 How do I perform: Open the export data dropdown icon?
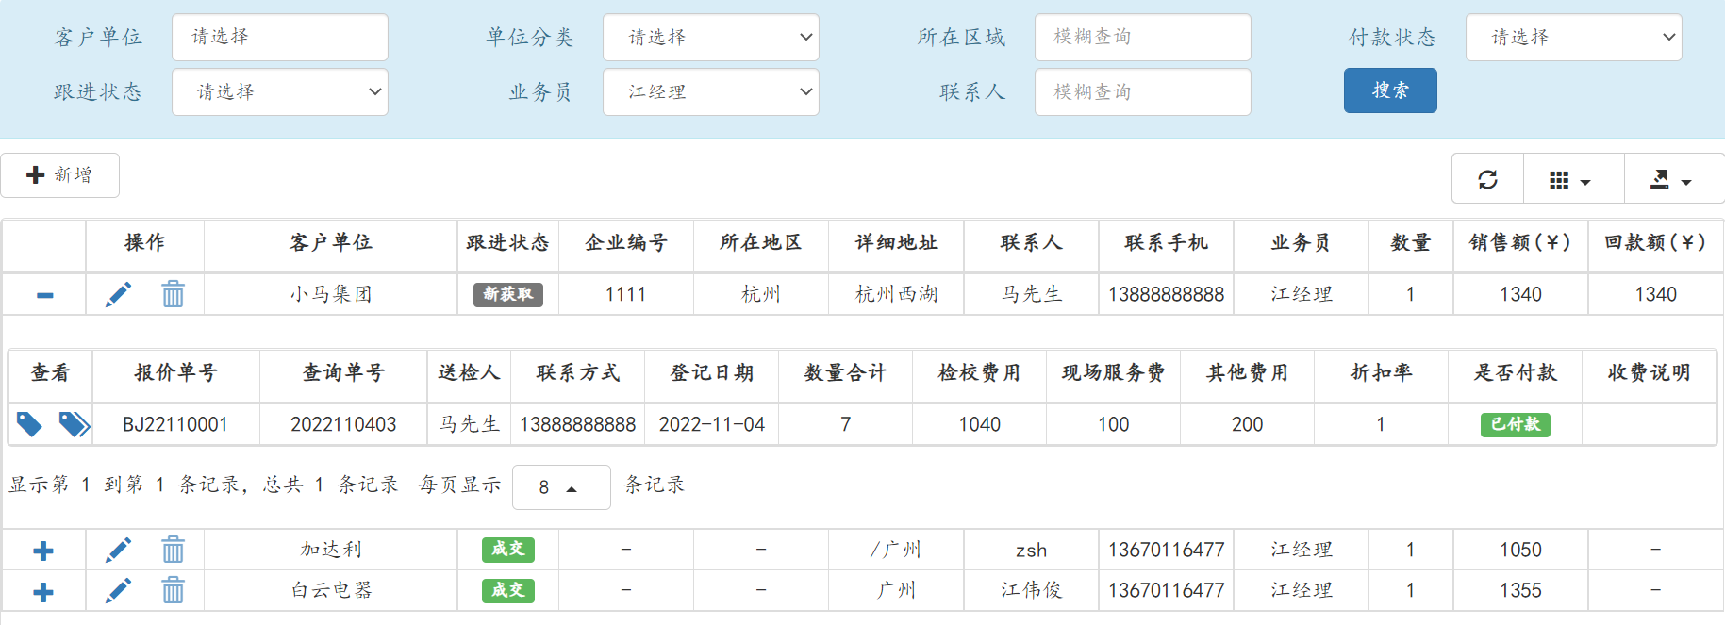1670,179
